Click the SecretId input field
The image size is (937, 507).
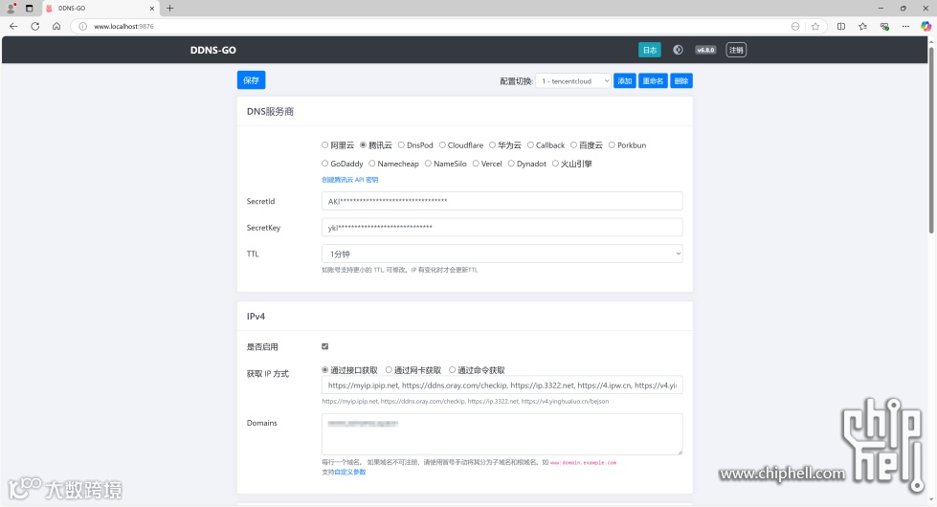502,201
